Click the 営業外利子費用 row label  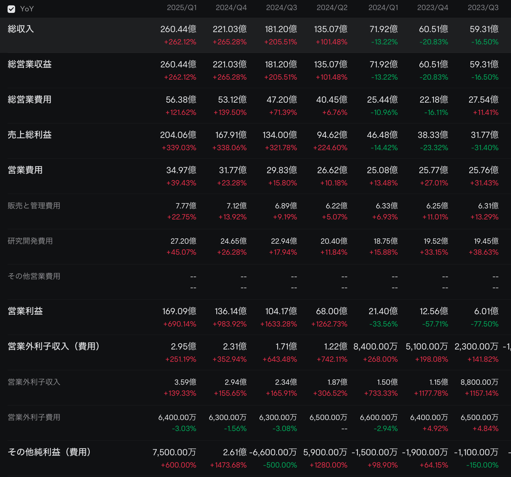tap(34, 417)
